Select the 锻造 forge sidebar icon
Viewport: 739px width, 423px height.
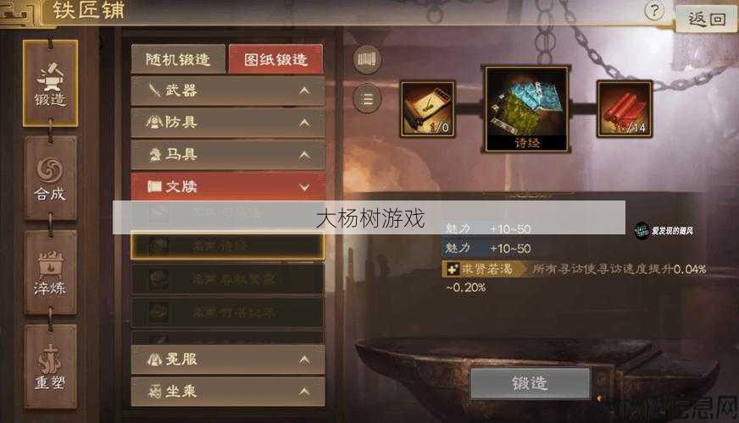tap(51, 83)
